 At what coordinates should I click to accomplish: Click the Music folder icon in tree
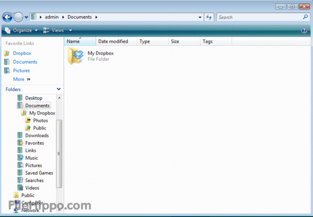click(20, 158)
